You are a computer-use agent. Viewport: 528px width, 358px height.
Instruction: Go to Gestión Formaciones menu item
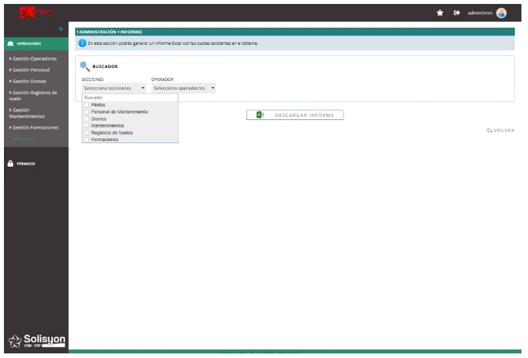(35, 127)
